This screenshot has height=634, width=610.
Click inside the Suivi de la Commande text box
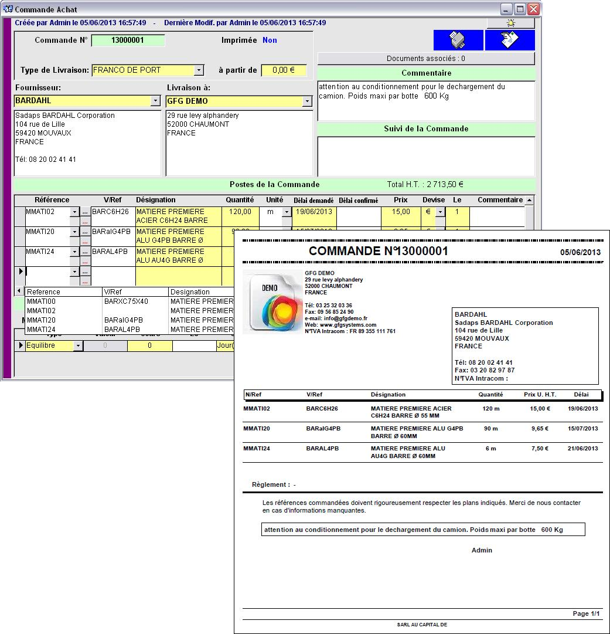426,157
